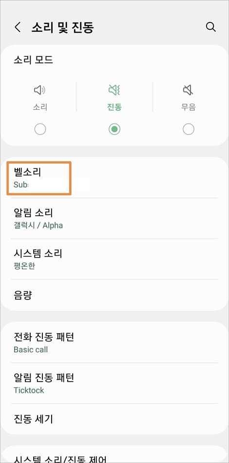The image size is (229, 463).
Task: Tap the back arrow icon
Action: pyautogui.click(x=18, y=27)
